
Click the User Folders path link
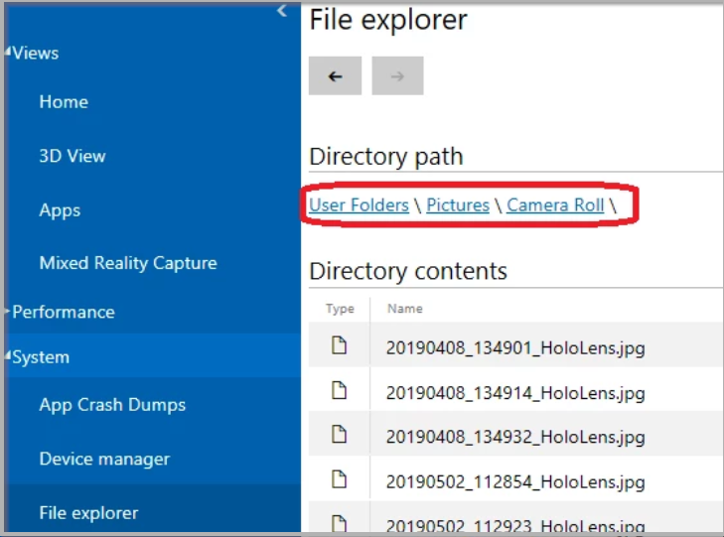click(359, 205)
